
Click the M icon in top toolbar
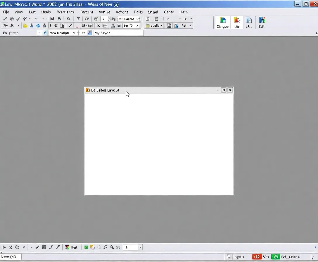tap(52, 19)
